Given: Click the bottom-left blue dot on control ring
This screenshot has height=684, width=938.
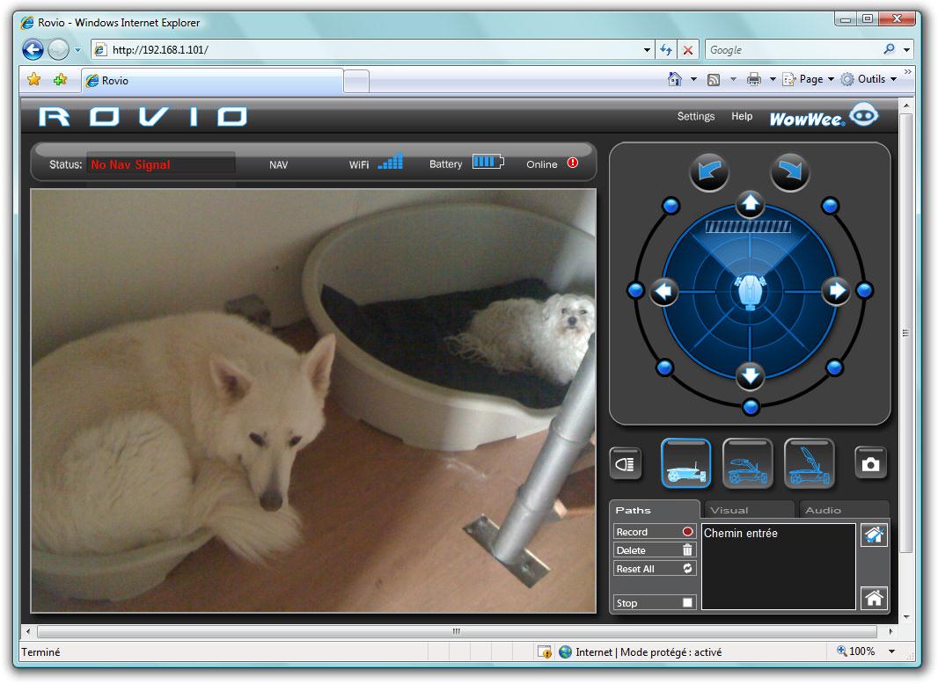Looking at the screenshot, I should point(664,367).
